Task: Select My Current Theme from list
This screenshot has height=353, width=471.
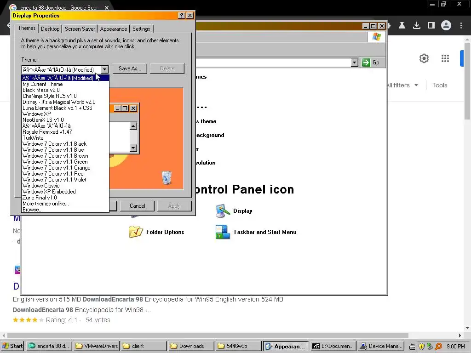Action: pyautogui.click(x=65, y=84)
